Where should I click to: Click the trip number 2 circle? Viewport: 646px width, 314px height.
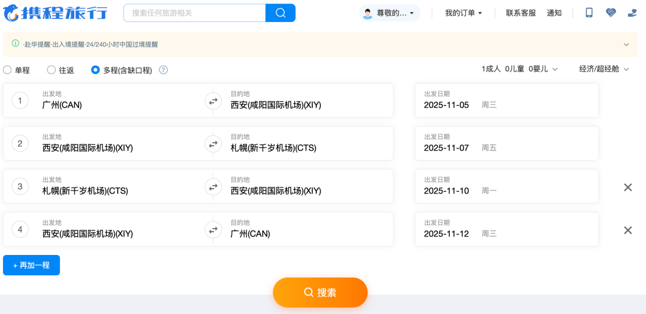pyautogui.click(x=20, y=143)
